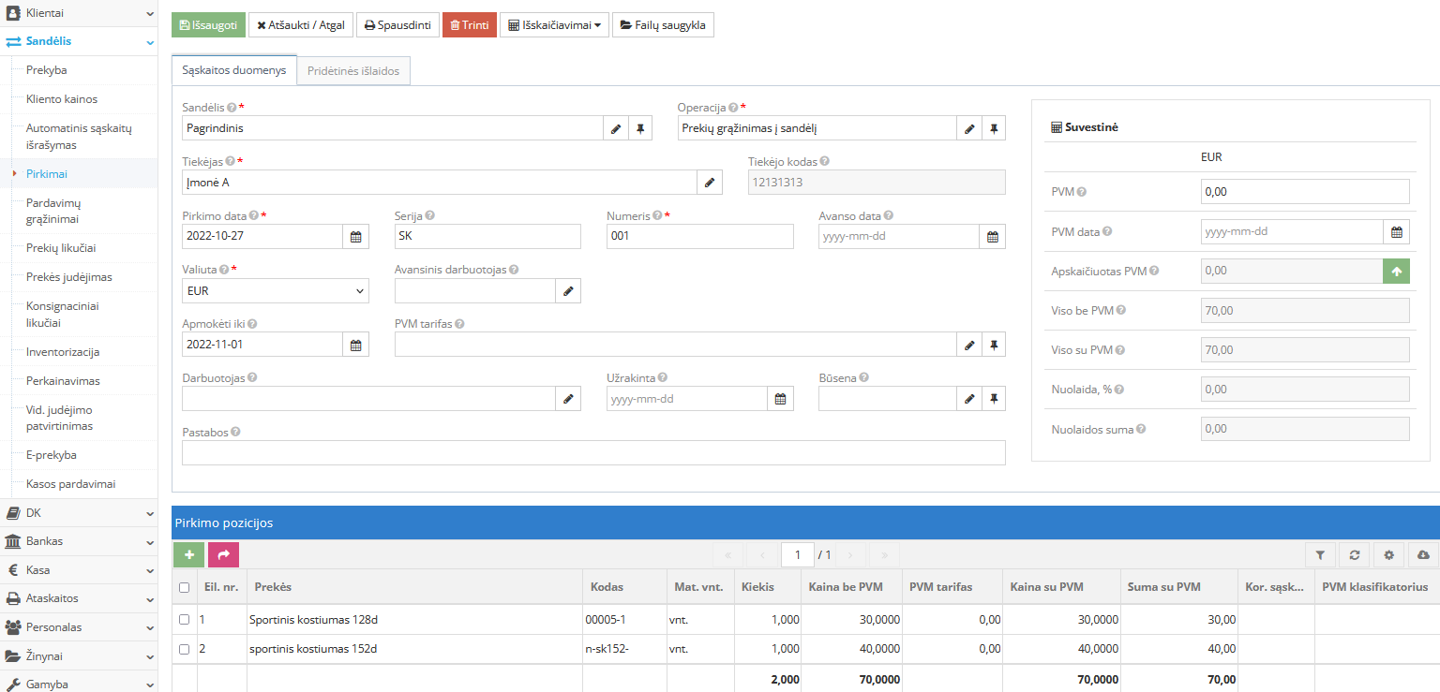Switch to Pridėtinės išlaidos tab
This screenshot has height=692, width=1440.
pos(353,71)
